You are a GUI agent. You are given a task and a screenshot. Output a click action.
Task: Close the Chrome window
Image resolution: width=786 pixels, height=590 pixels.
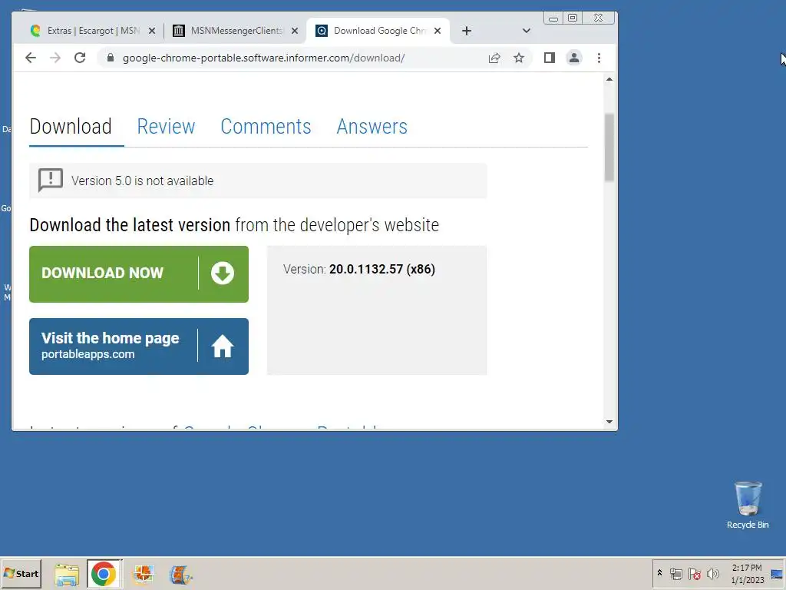coord(599,18)
